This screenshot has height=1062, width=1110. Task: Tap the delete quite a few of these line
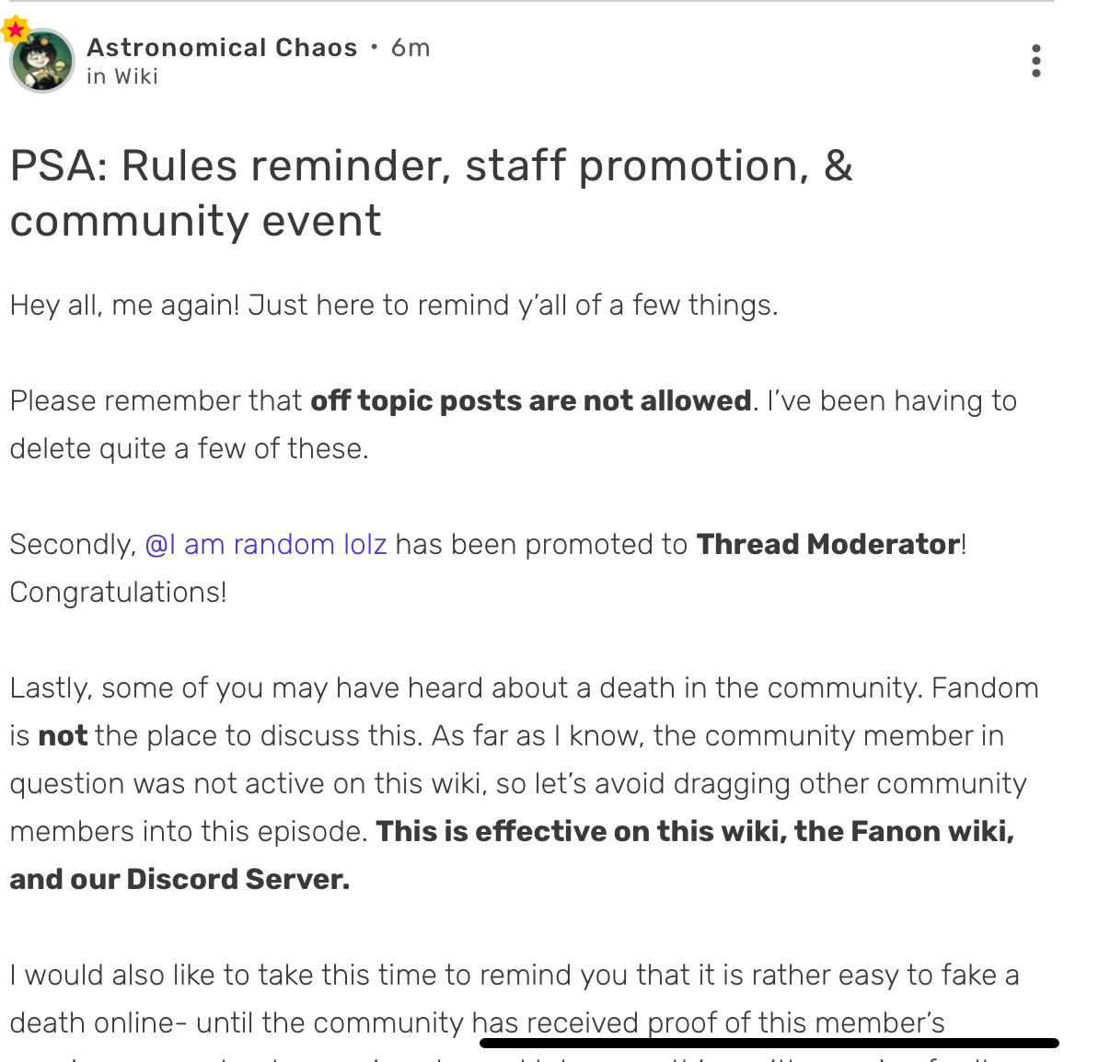click(189, 448)
